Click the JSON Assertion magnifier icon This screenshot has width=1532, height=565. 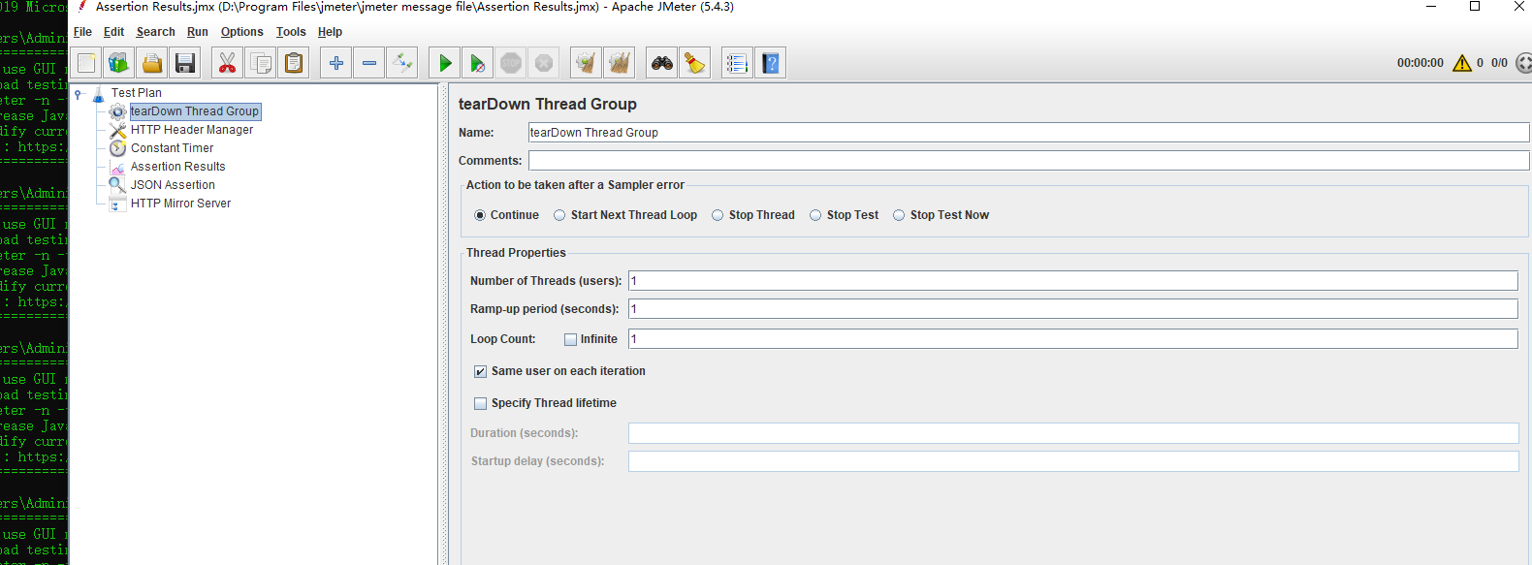117,185
